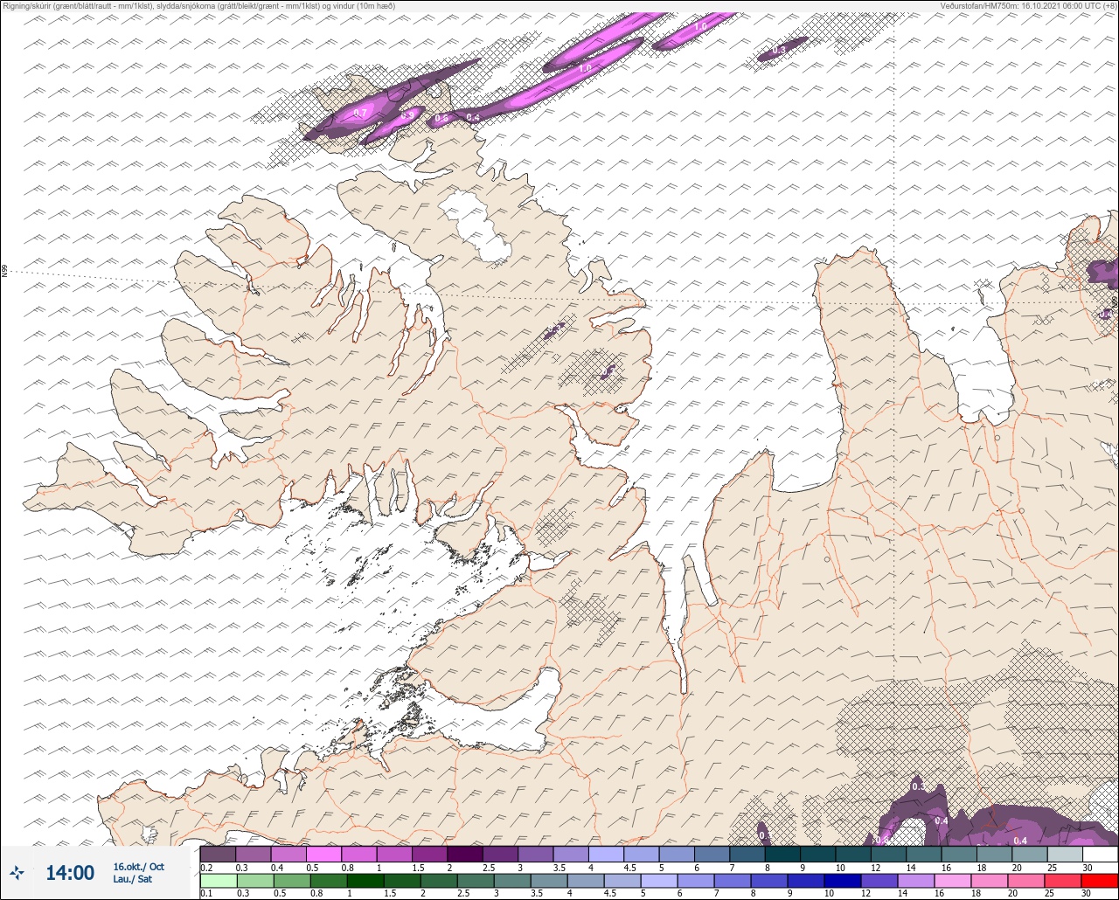Click the '0.7' precipitation label on the map
Image resolution: width=1119 pixels, height=900 pixels.
point(360,114)
